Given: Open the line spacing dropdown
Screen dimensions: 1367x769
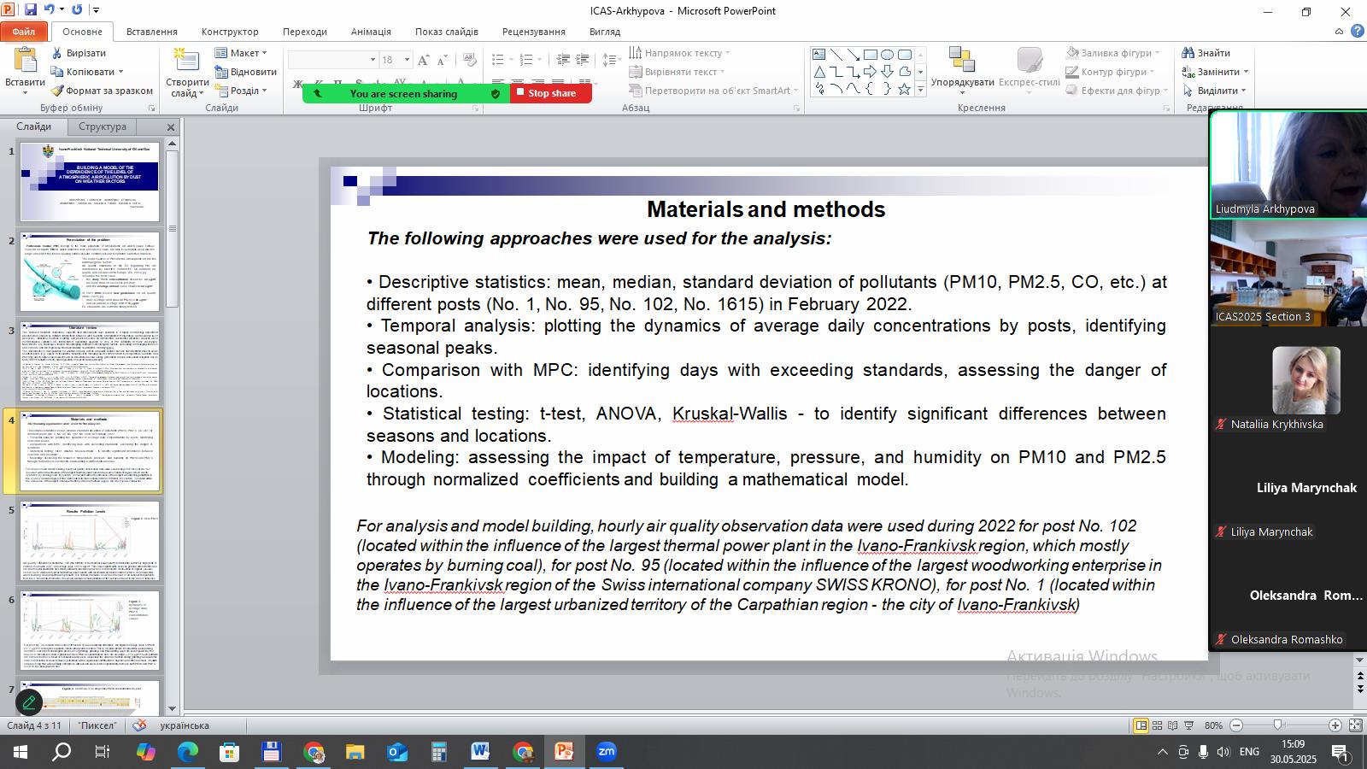Looking at the screenshot, I should pos(612,60).
